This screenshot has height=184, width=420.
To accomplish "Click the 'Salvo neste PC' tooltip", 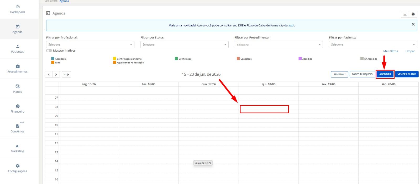I will coord(203,163).
